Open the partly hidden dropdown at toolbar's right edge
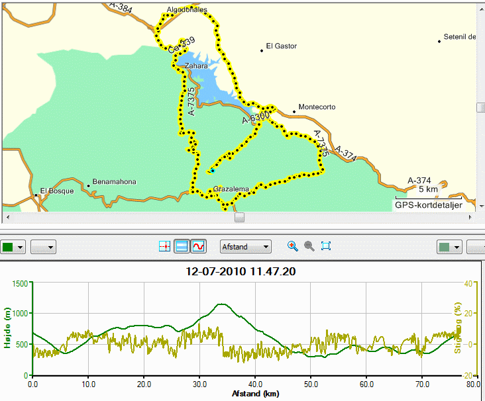 coord(476,247)
